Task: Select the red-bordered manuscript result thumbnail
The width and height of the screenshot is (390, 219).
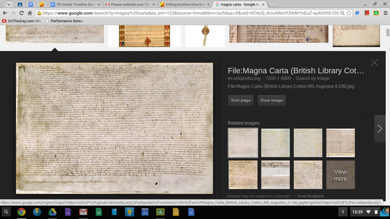Action: pyautogui.click(x=144, y=36)
